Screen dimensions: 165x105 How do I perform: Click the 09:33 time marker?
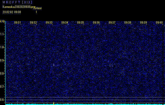(x=49, y=23)
